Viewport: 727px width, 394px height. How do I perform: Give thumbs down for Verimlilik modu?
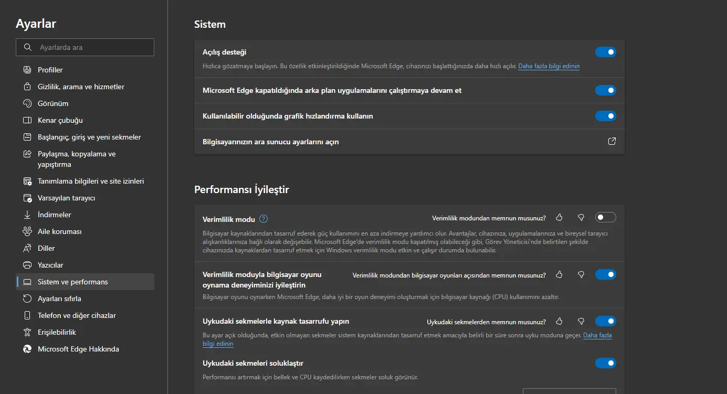581,217
